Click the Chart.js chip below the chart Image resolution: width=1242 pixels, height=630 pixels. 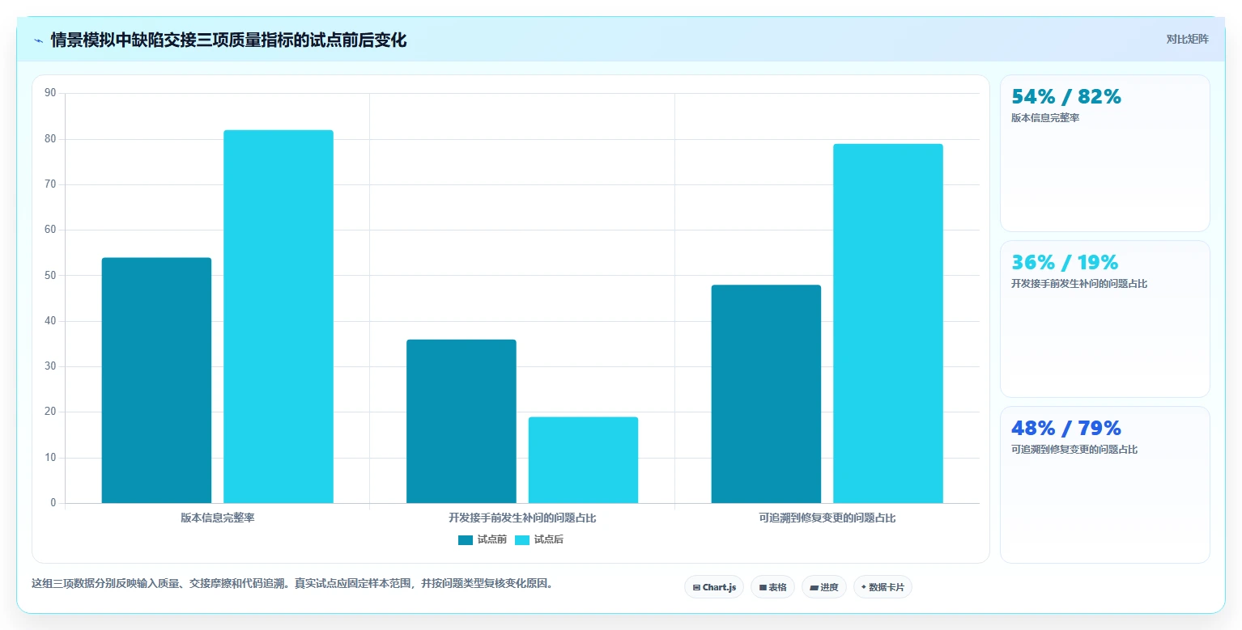pyautogui.click(x=714, y=587)
